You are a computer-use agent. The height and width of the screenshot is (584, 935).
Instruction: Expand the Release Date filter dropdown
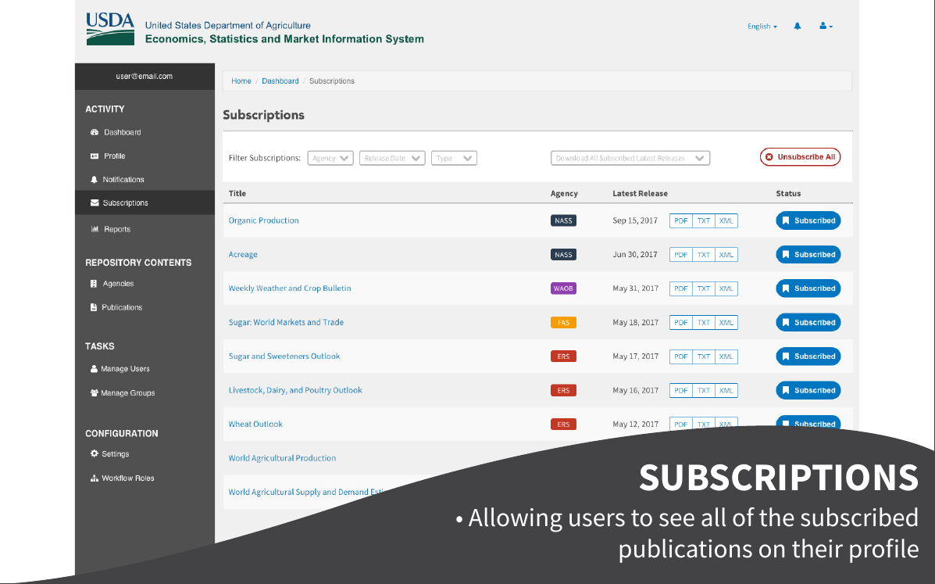pos(392,158)
